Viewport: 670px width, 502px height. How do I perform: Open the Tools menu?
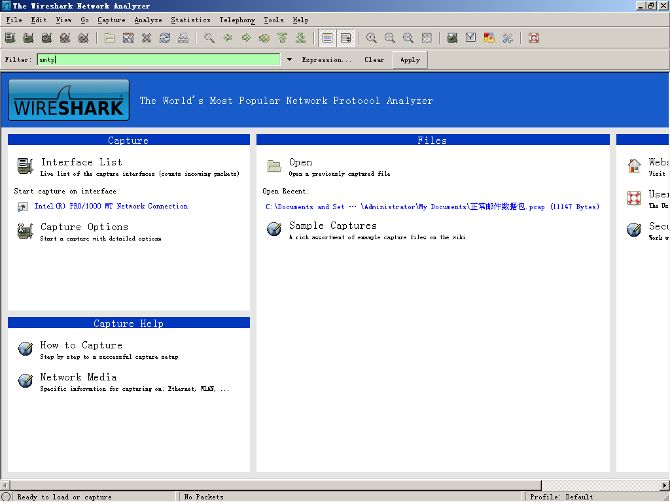click(x=274, y=20)
